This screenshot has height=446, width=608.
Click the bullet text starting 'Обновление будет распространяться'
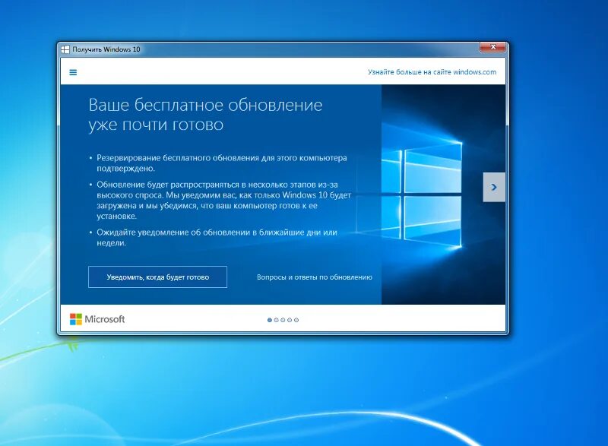pos(224,201)
